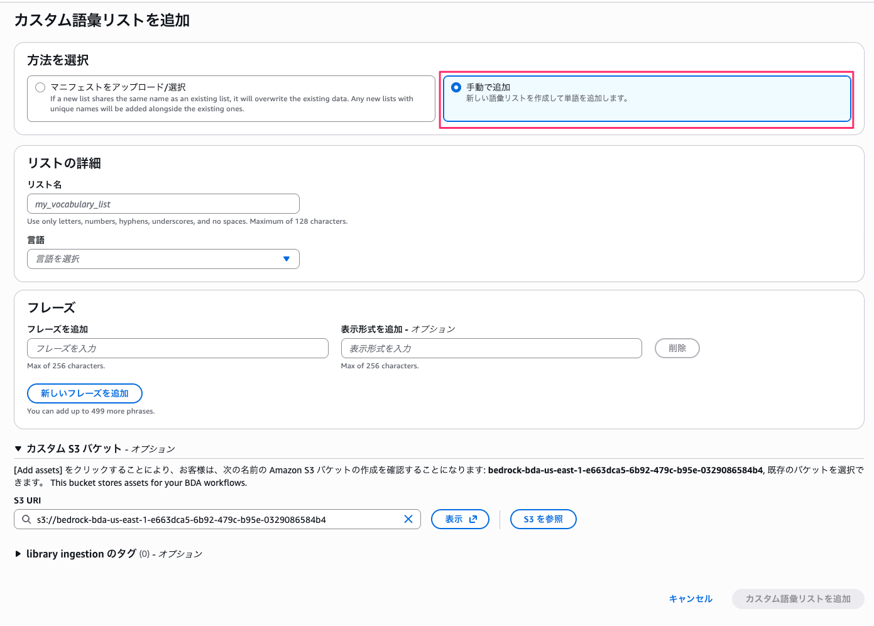
Task: Select the 手動で追加 radio option
Action: click(456, 87)
